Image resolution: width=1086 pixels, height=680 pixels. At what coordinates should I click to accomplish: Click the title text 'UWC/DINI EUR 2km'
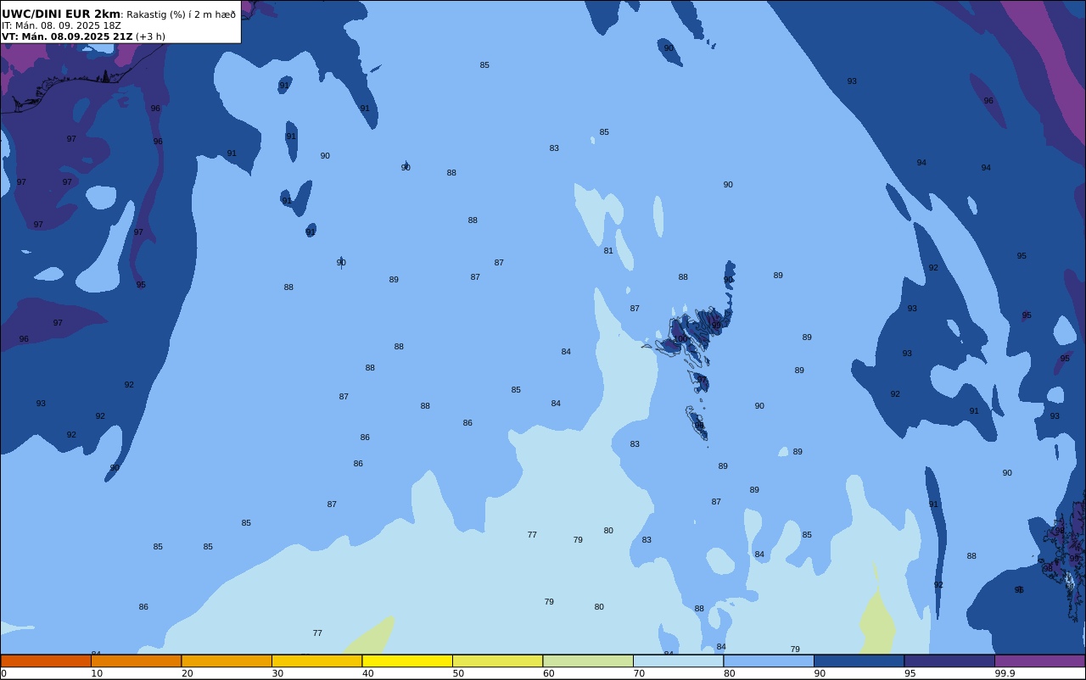point(61,14)
